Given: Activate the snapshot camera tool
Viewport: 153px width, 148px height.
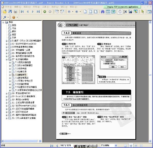Looking at the screenshot, I should pos(130,12).
